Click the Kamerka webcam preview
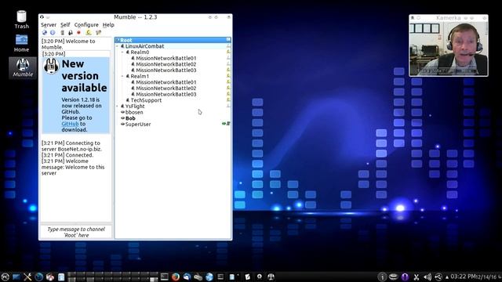This screenshot has width=502, height=282. (448, 49)
